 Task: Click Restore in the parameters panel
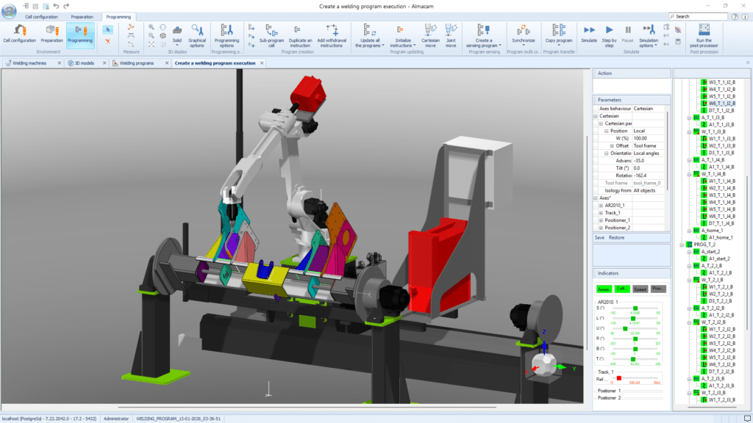[617, 237]
